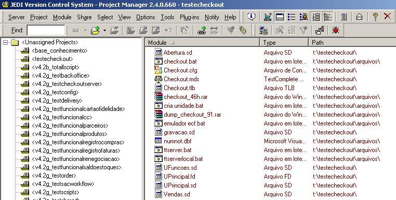
Task: Click the blue info speech bubble icon
Action: pyautogui.click(x=252, y=17)
